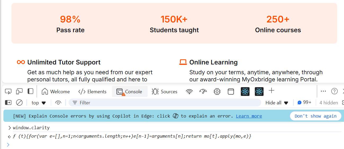
Task: Add more tools with the plus icon
Action: (x=271, y=91)
